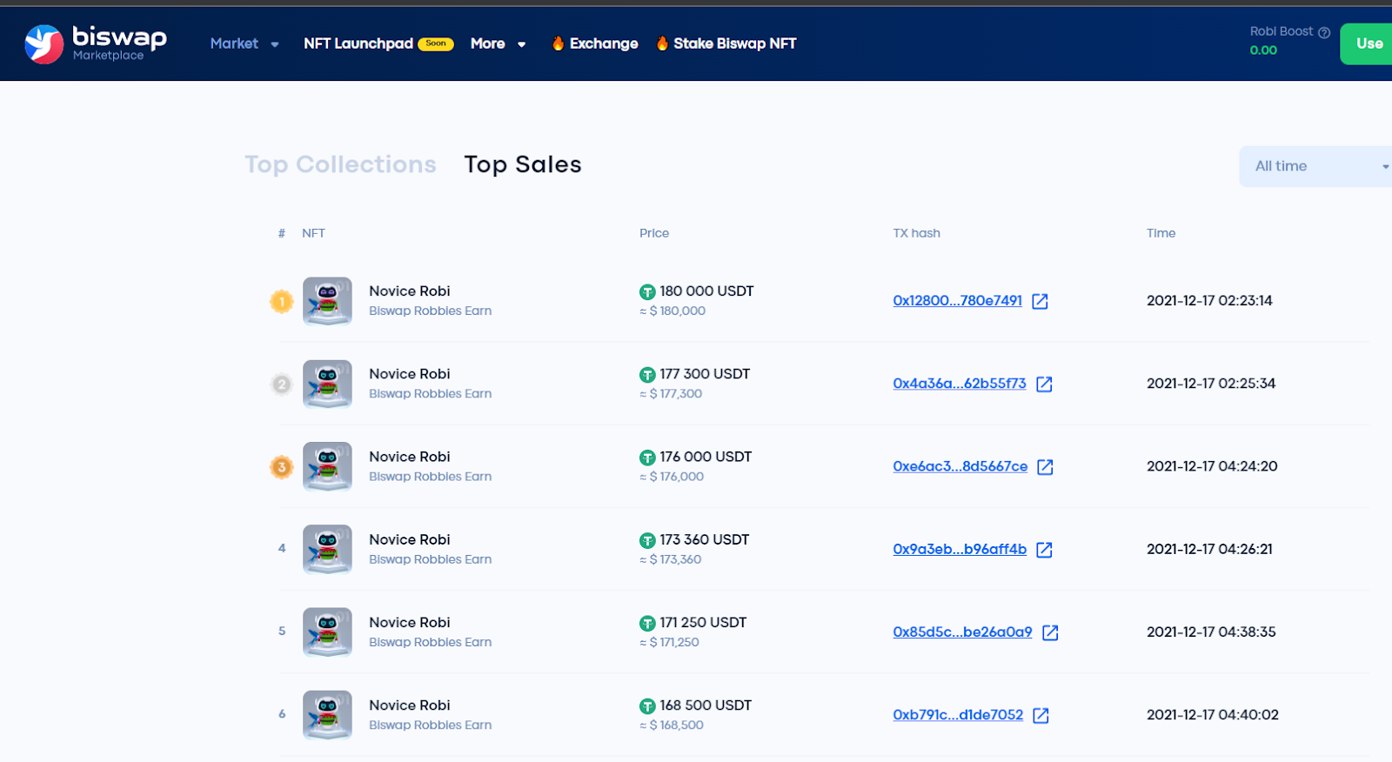Screen dimensions: 1392x762
Task: Expand the Market dropdown menu
Action: coord(244,43)
